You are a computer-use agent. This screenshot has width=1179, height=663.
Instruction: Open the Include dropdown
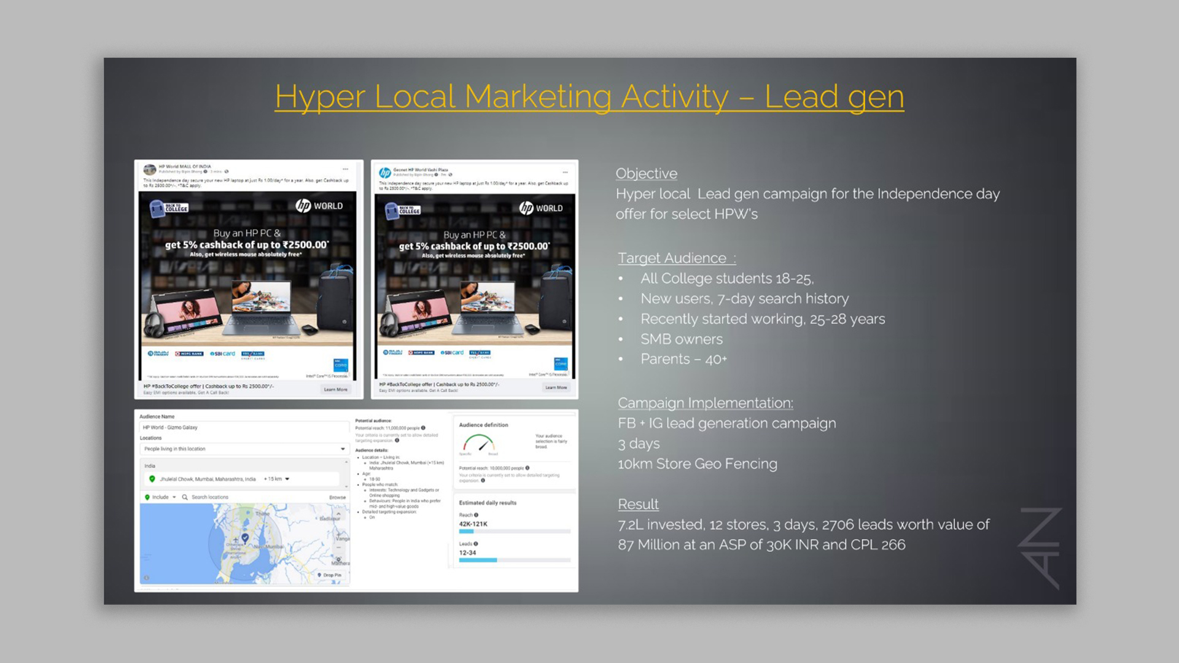(x=161, y=497)
